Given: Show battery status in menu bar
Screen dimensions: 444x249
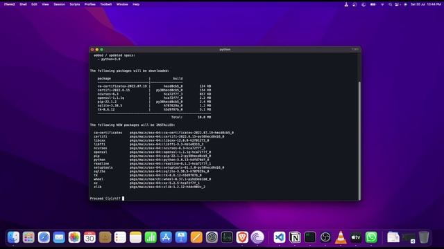Looking at the screenshot, I should coord(373,4).
